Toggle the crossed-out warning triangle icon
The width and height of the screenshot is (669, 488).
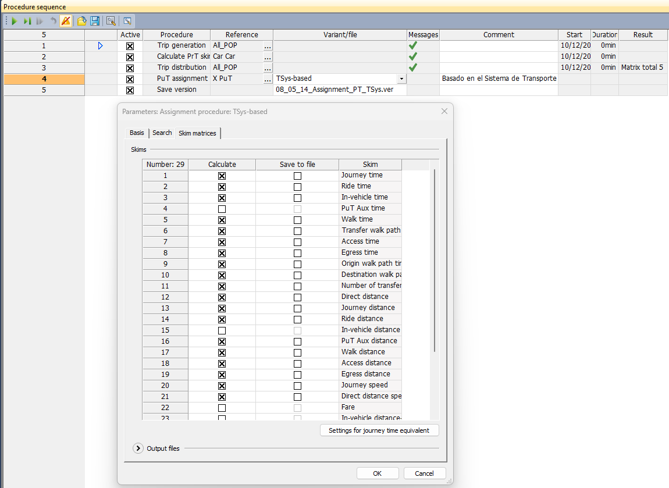click(x=66, y=21)
